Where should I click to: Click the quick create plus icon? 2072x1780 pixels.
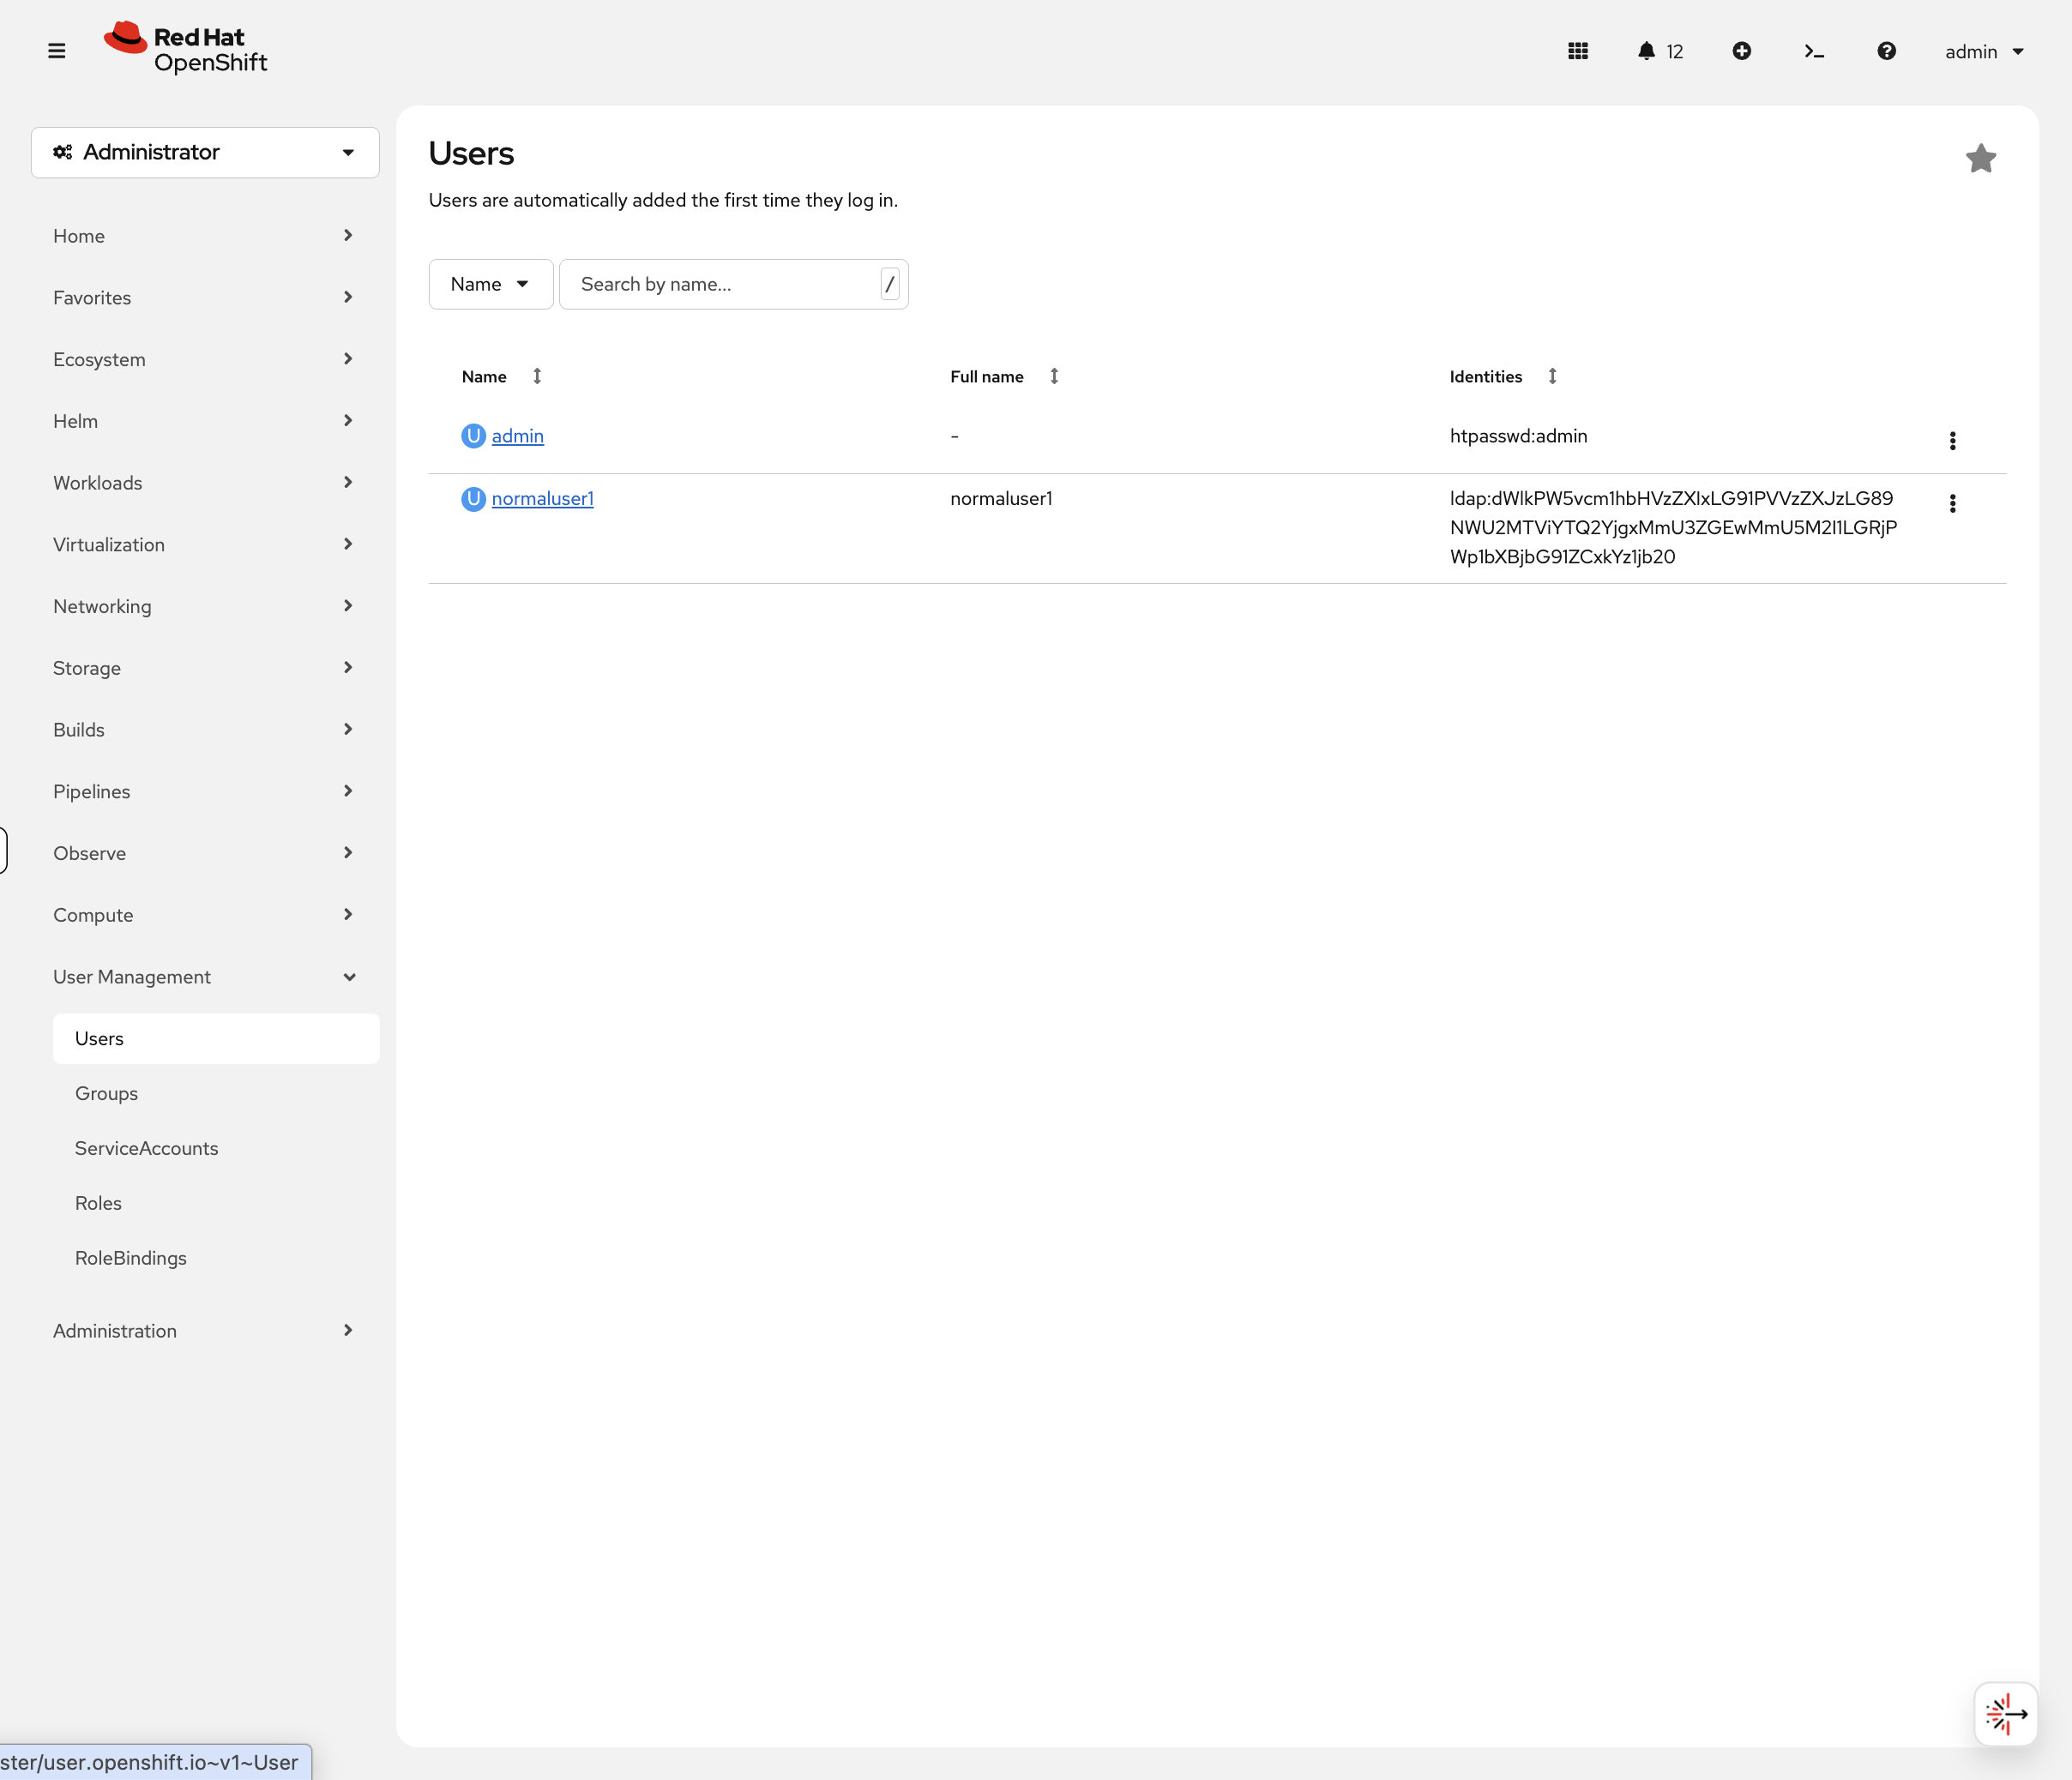[x=1741, y=51]
